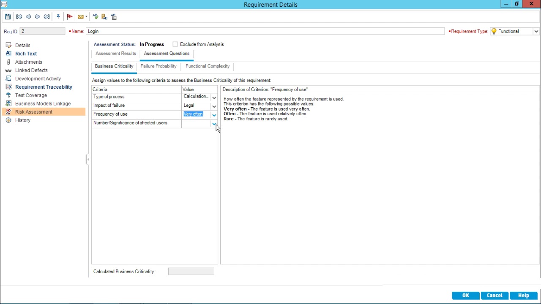Open Business Models Linkage in the sidebar
541x304 pixels.
click(43, 103)
